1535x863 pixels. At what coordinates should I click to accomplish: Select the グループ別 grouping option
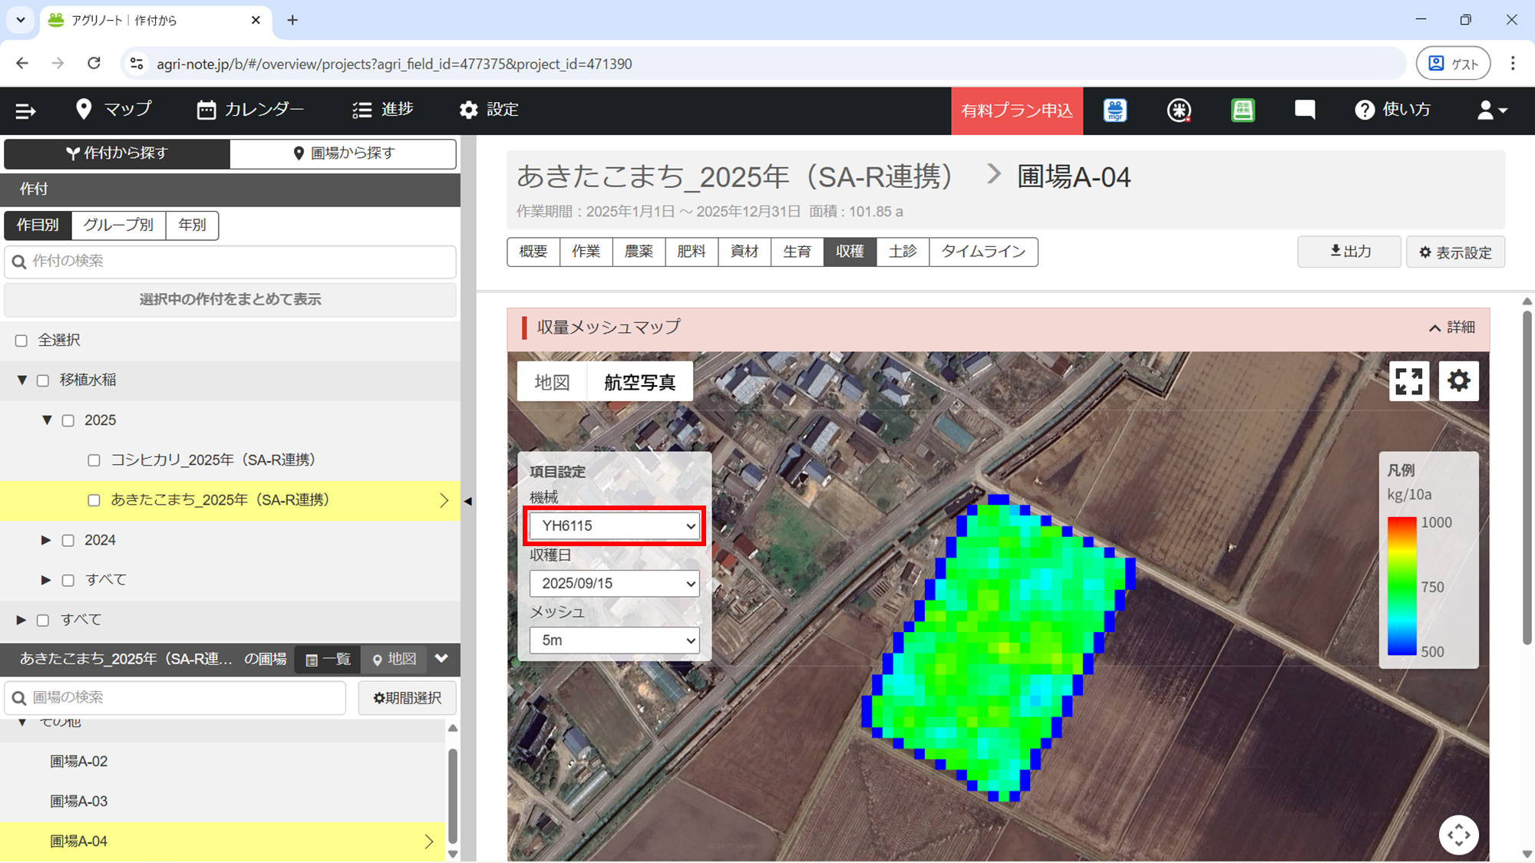118,225
